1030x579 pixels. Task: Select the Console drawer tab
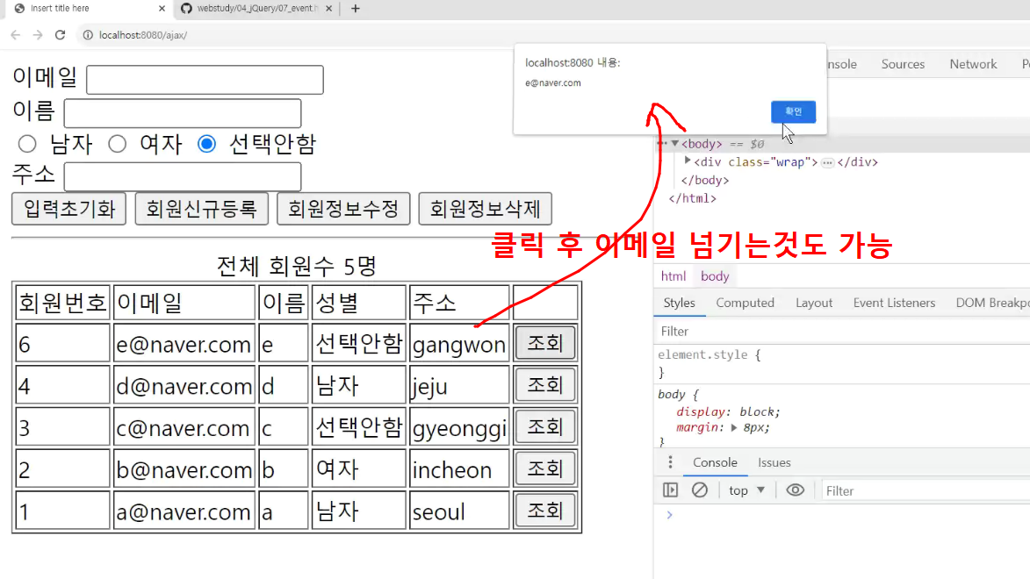pyautogui.click(x=715, y=462)
